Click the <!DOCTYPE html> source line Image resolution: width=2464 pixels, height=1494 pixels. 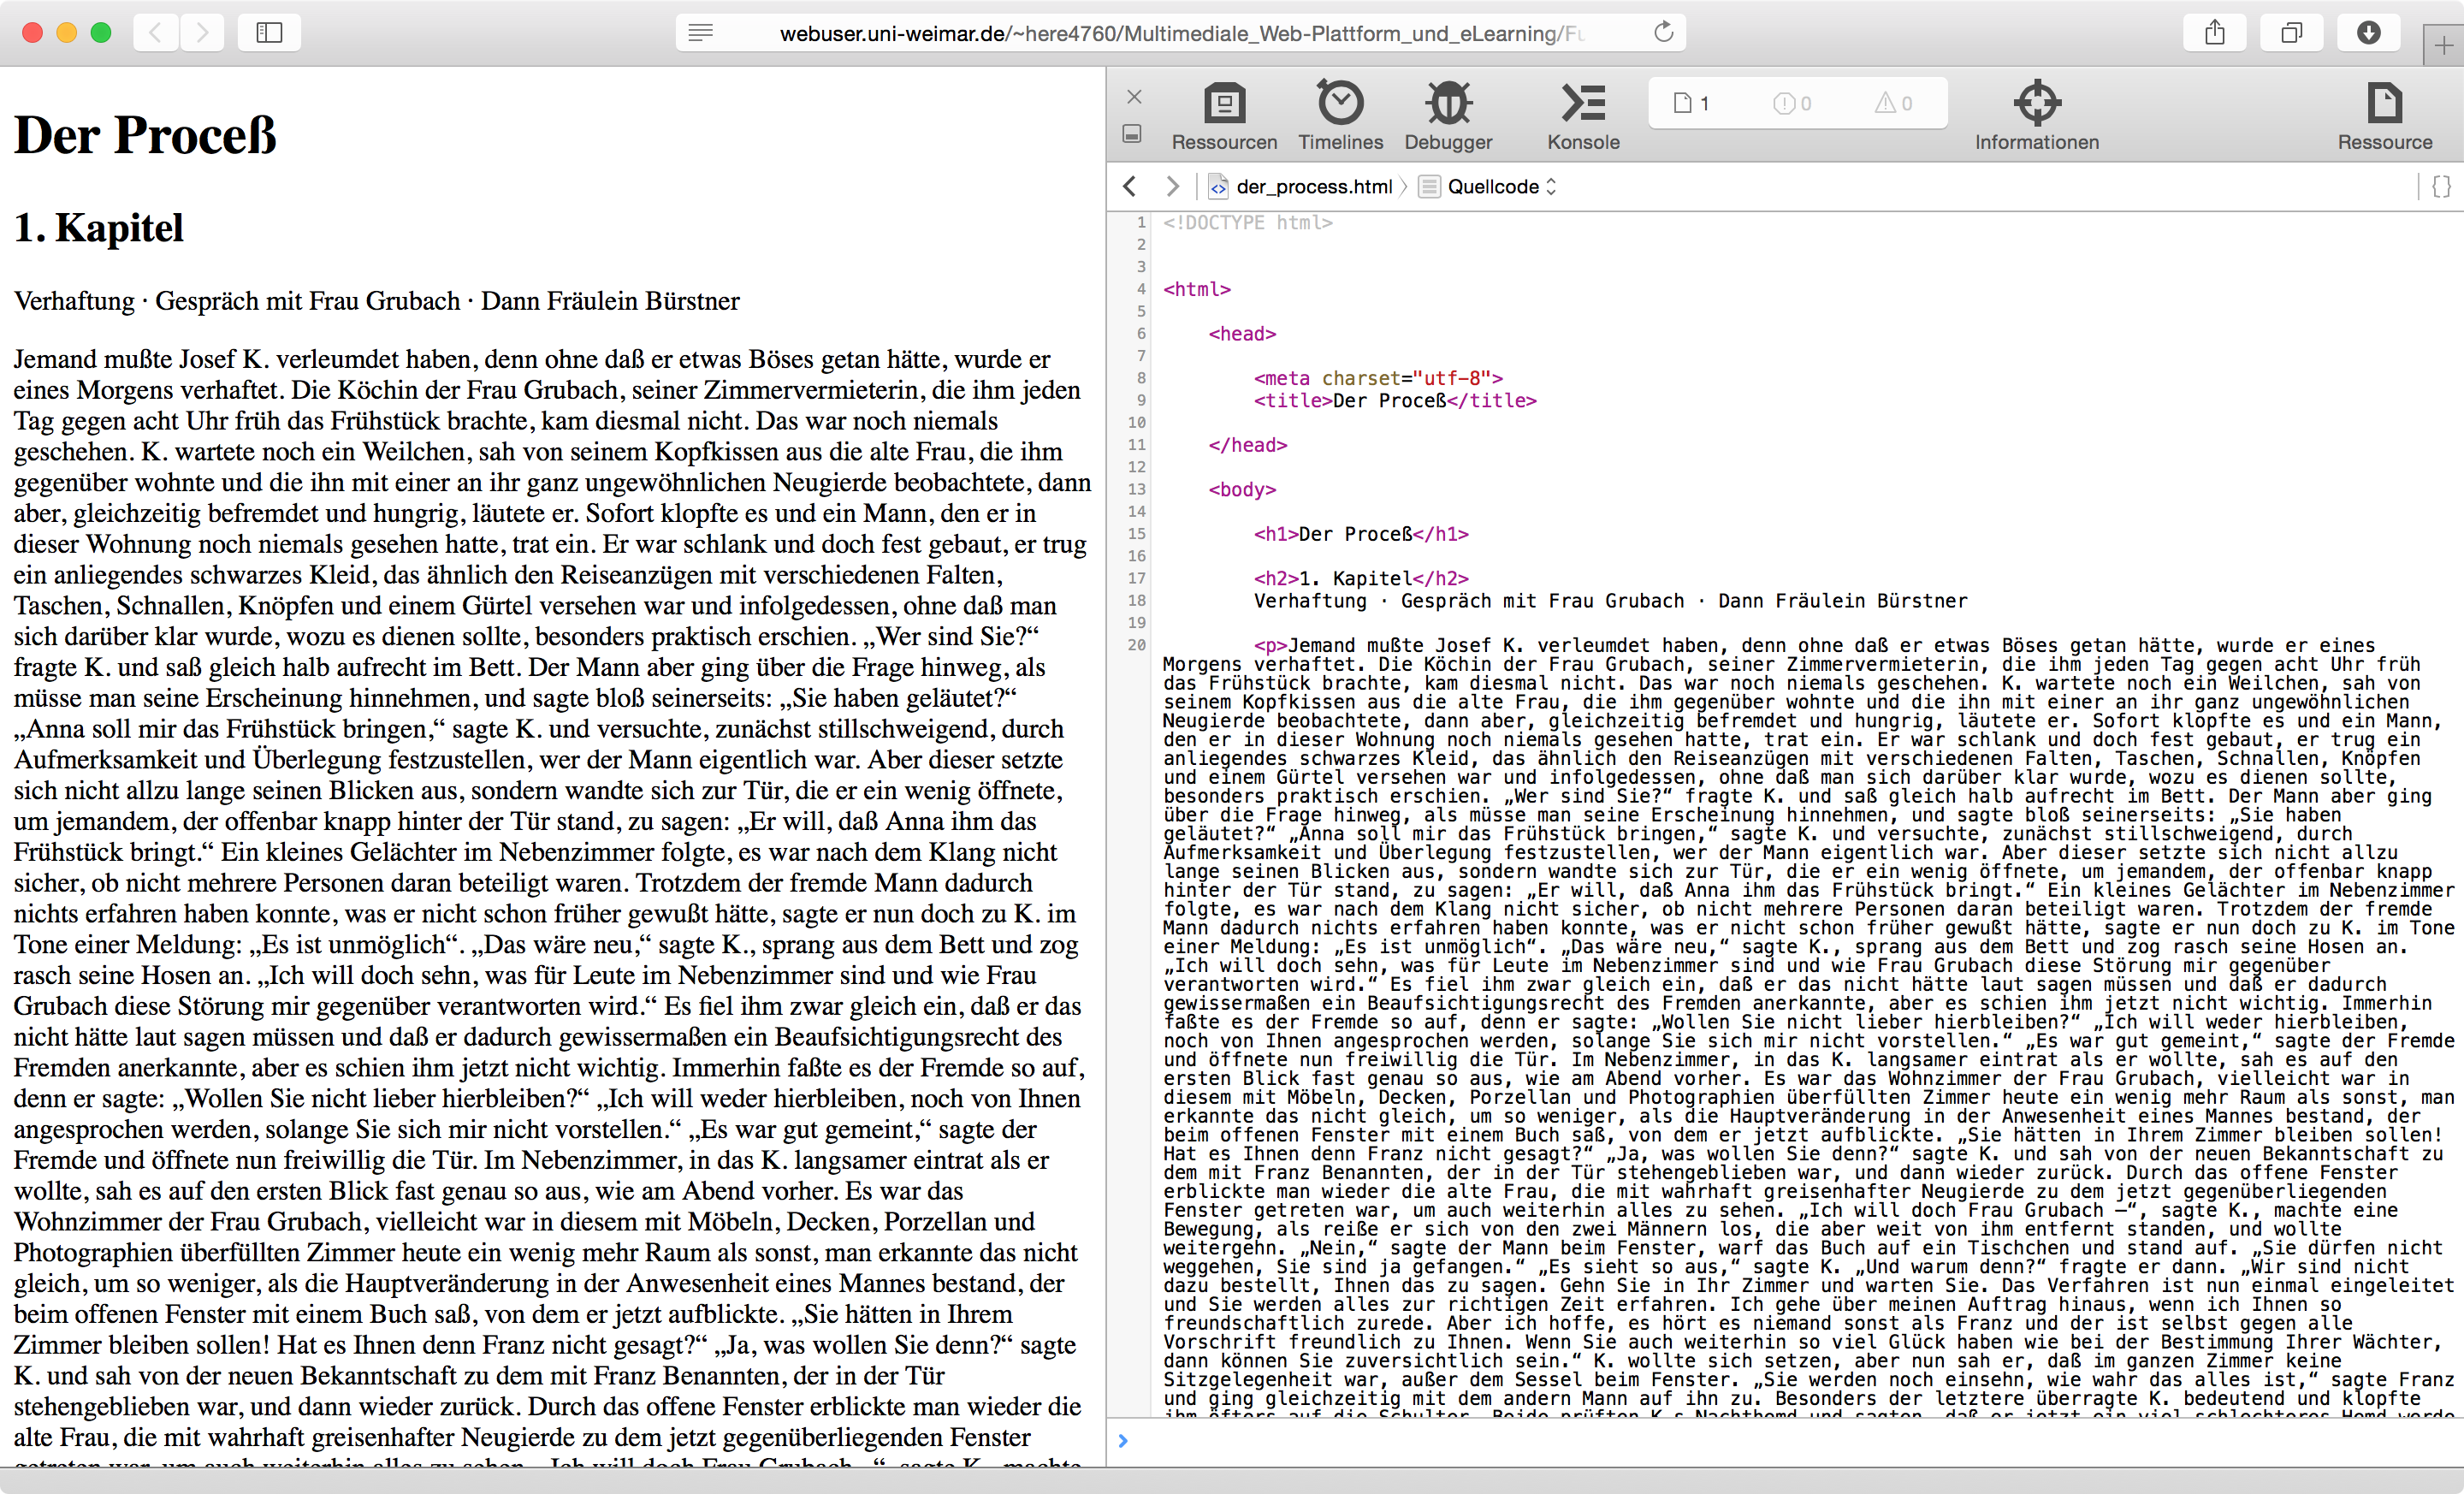[x=1247, y=222]
